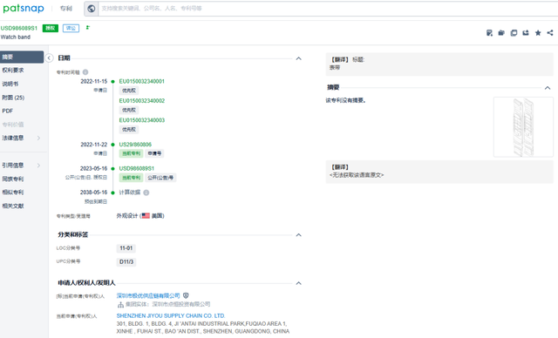Select the 摘要 sidebar tab
This screenshot has height=338, width=558.
tap(22, 57)
